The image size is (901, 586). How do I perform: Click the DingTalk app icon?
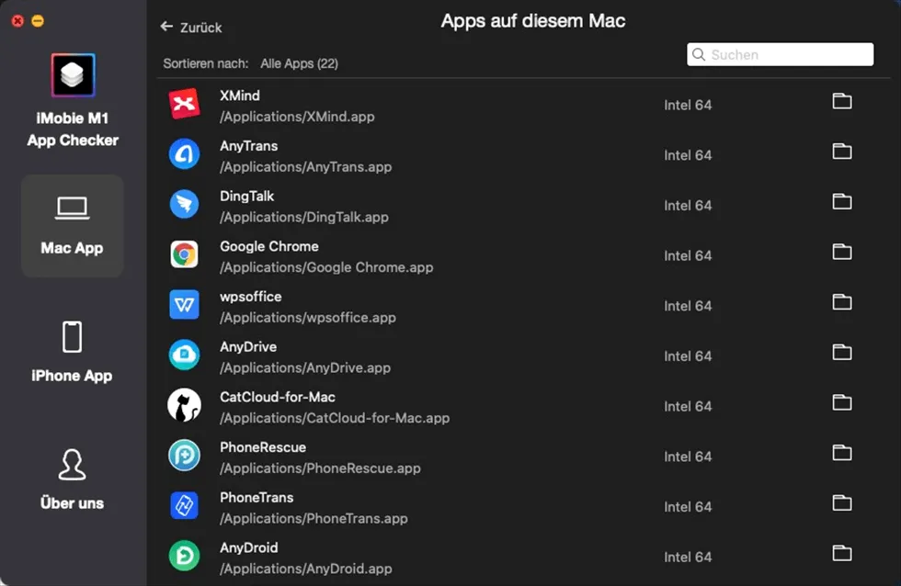click(x=185, y=205)
